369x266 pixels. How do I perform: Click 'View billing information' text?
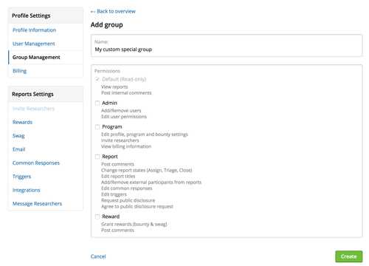(126, 146)
